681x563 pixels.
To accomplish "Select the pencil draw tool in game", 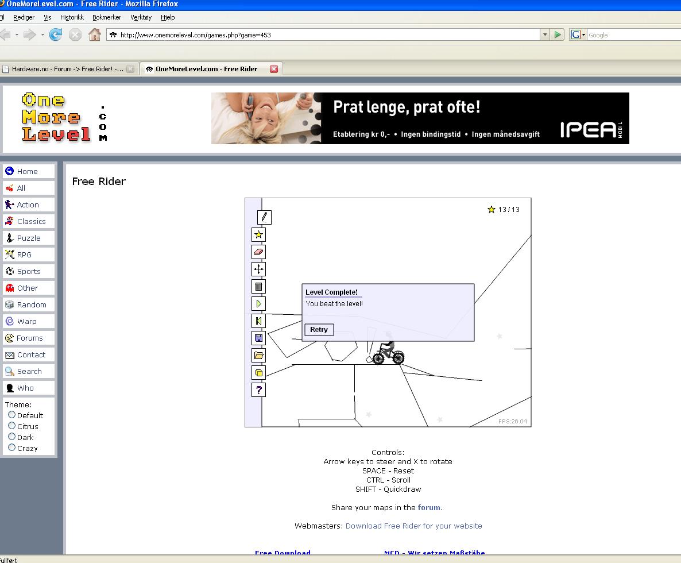I will 264,217.
